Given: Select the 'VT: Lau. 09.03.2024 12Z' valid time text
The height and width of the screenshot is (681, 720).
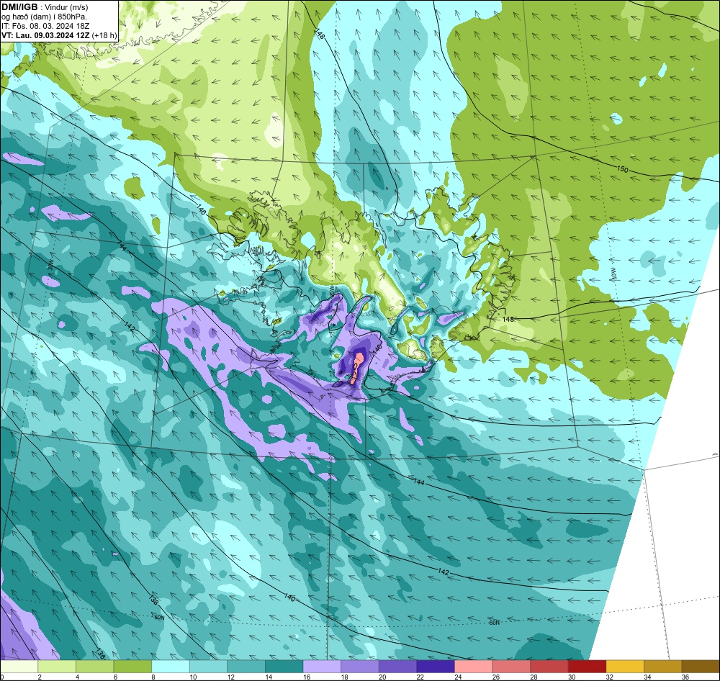Looking at the screenshot, I should point(46,35).
